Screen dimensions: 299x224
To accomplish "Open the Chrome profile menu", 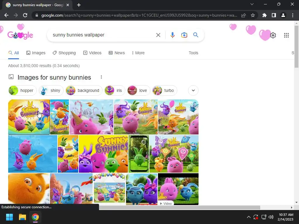I will coord(283,15).
